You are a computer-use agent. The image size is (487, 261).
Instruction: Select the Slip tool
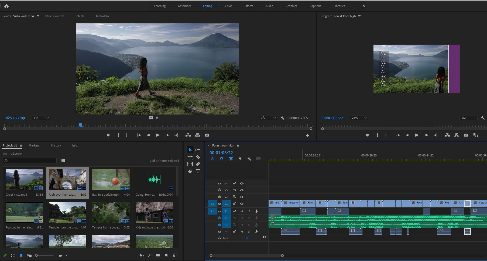point(190,164)
